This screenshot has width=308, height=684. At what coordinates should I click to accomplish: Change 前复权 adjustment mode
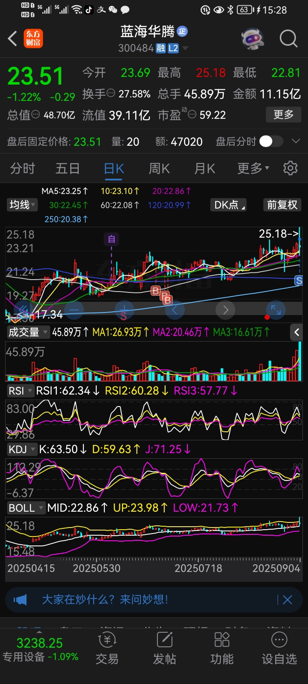282,205
